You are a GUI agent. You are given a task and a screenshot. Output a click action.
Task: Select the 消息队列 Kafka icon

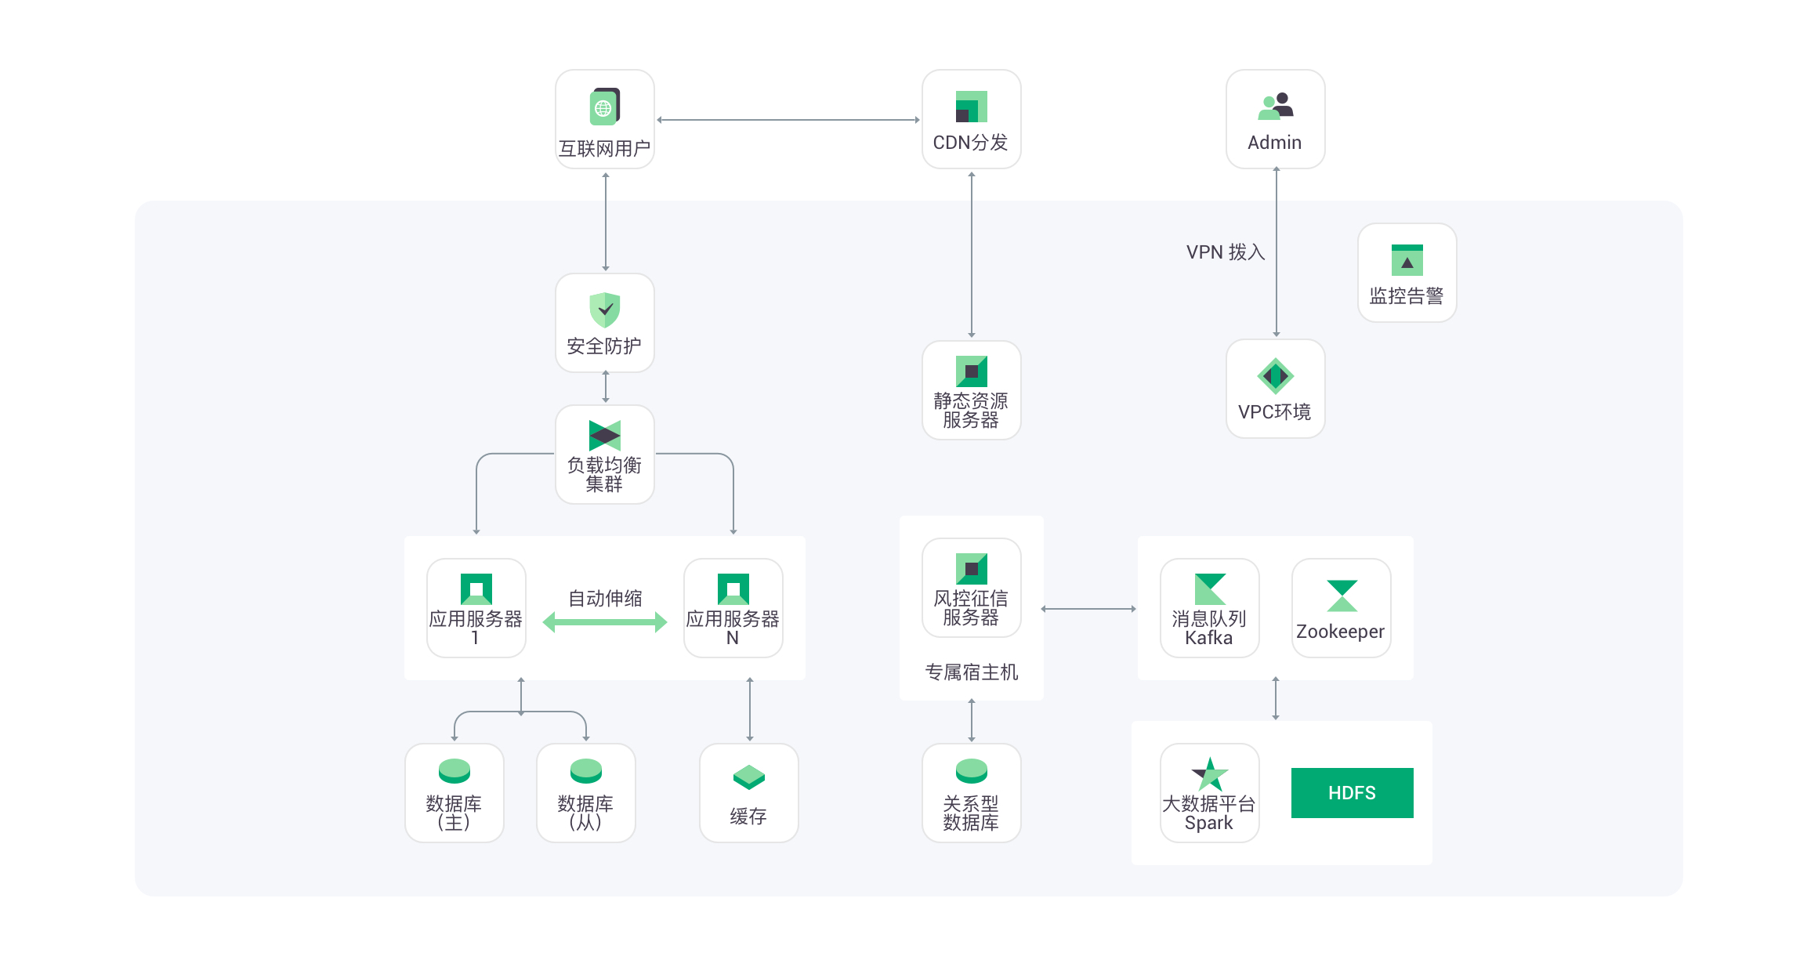(1210, 589)
